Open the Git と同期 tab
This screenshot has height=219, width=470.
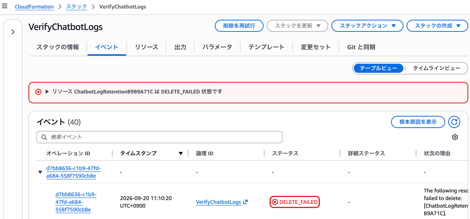pyautogui.click(x=361, y=47)
